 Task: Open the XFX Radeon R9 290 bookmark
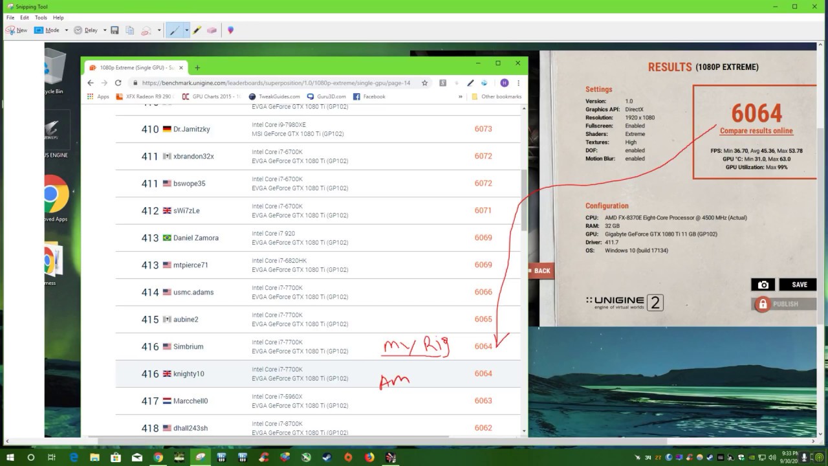(x=144, y=96)
